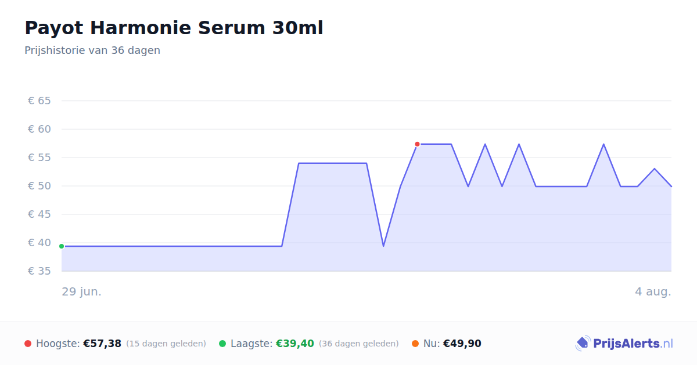Viewport: 697px width, 365px height.
Task: Click the current price value €49,90
Action: click(x=462, y=344)
